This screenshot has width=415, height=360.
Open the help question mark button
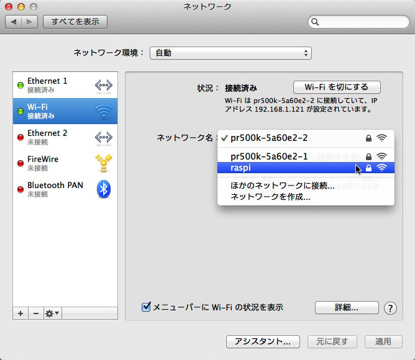tap(390, 308)
